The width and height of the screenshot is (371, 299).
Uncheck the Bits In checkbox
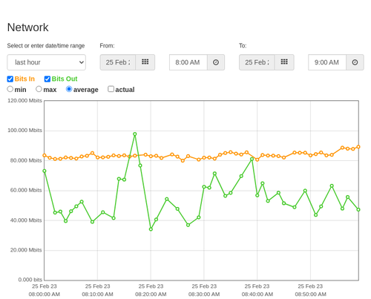[x=10, y=79]
